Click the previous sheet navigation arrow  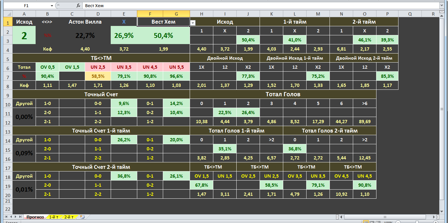click(10, 217)
